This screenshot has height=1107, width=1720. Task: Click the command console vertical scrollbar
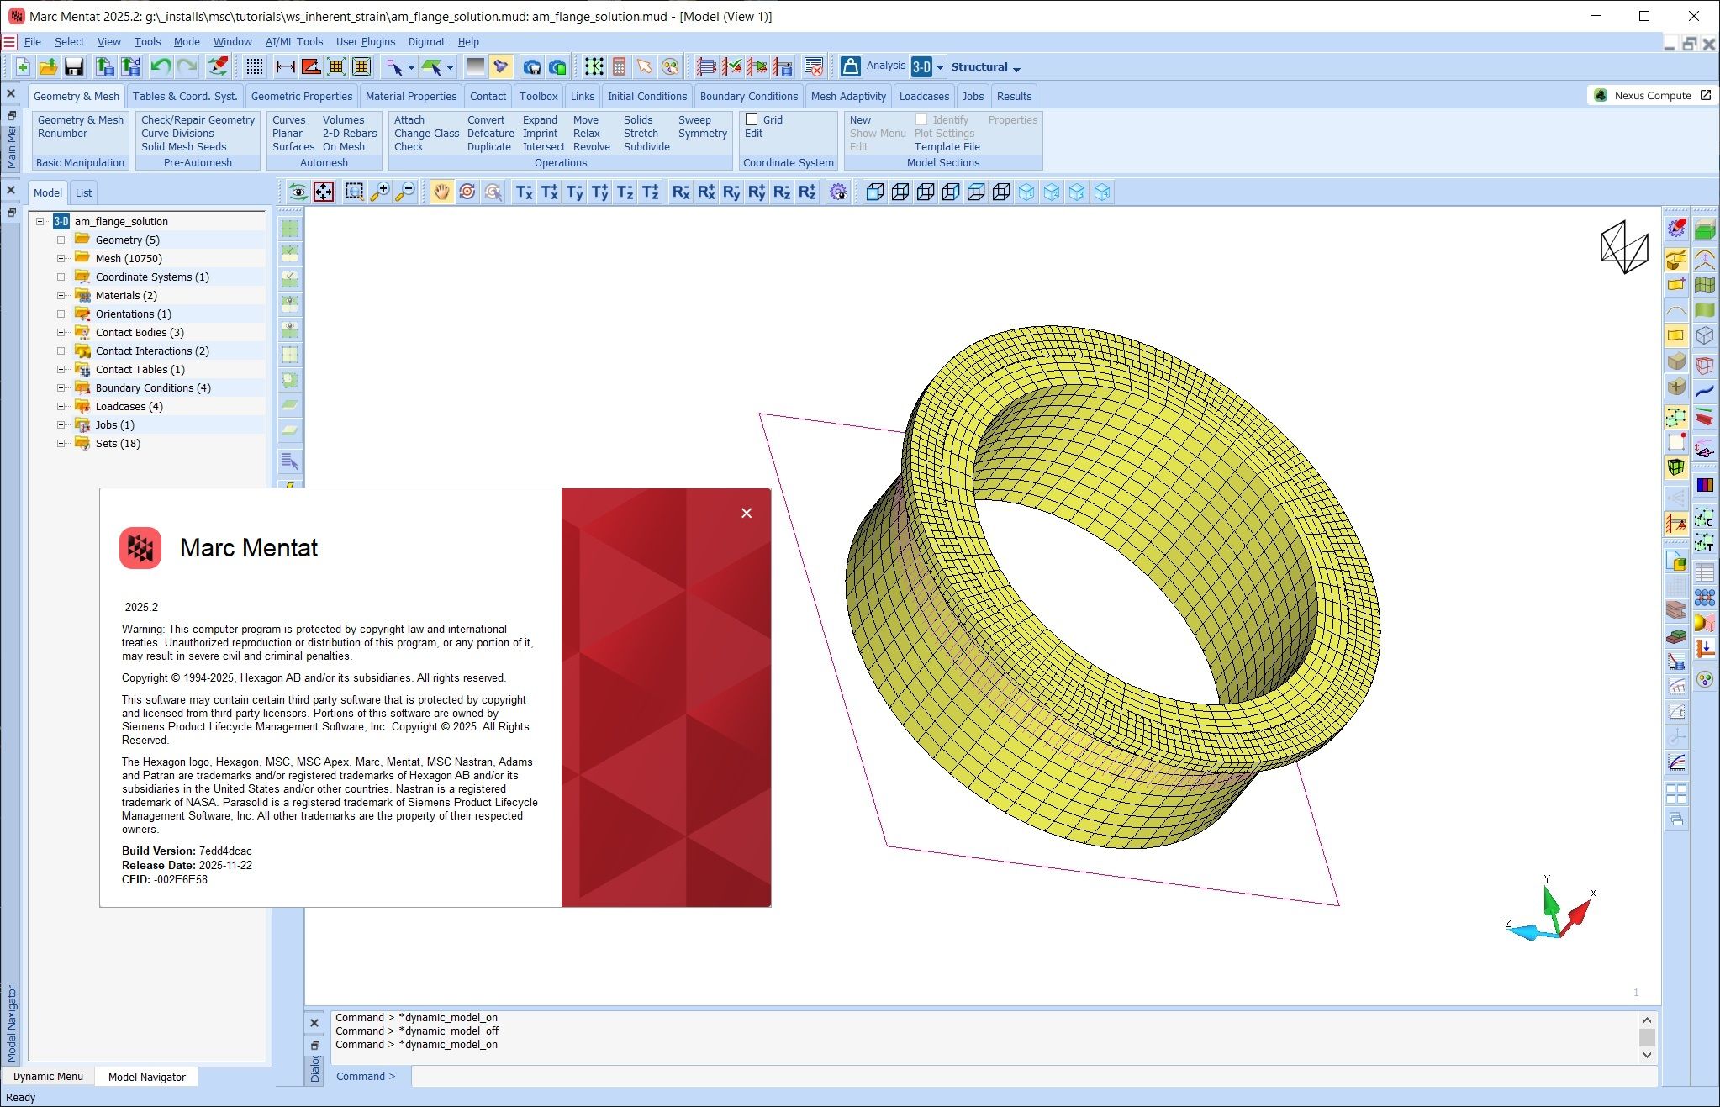(1647, 1037)
